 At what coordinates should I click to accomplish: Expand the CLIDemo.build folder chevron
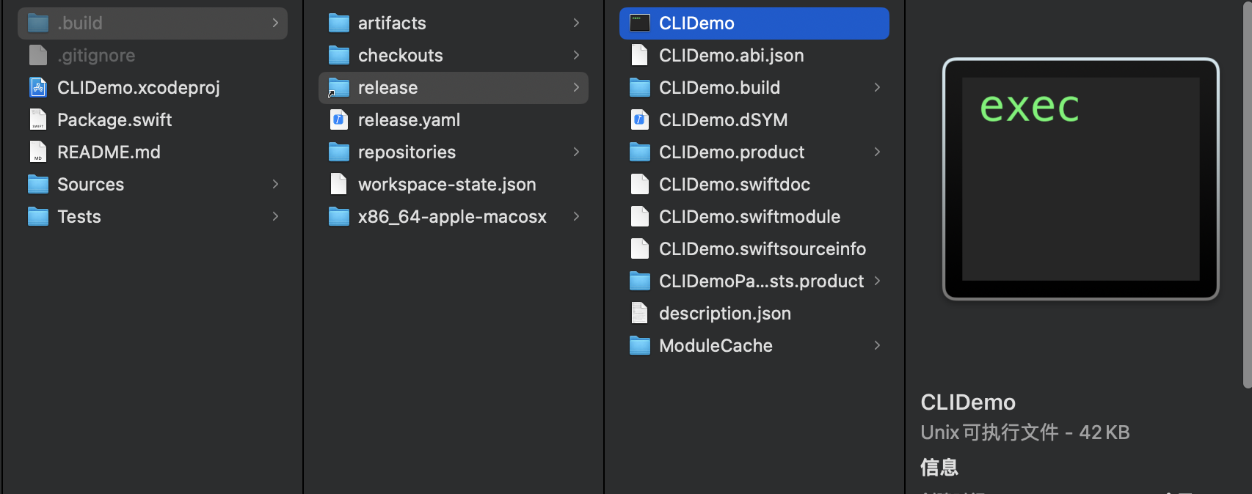click(877, 88)
